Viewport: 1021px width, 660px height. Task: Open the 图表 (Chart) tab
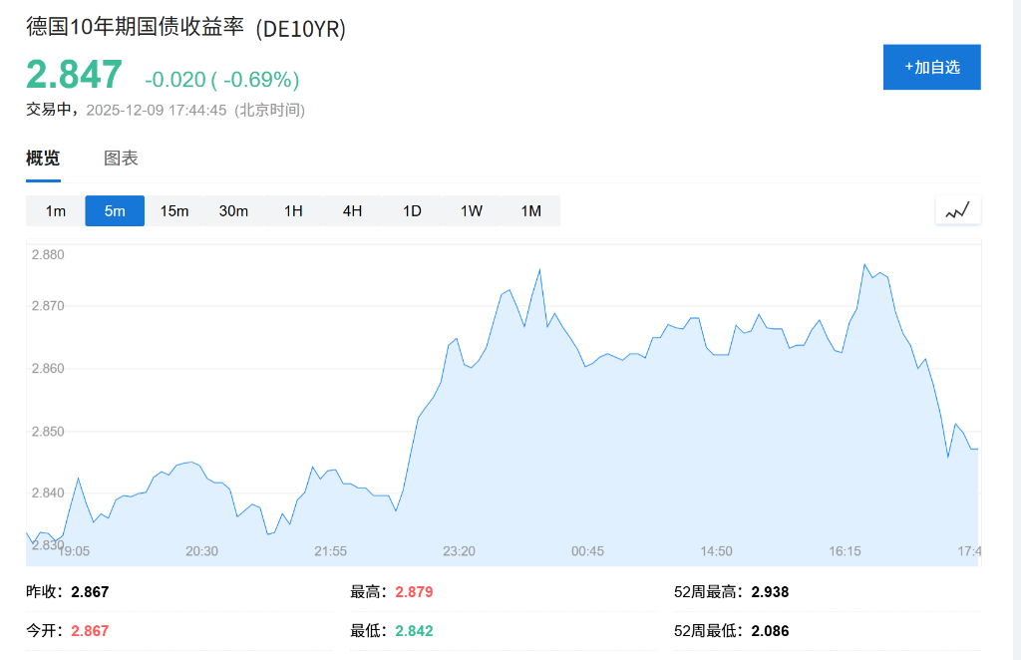point(119,159)
